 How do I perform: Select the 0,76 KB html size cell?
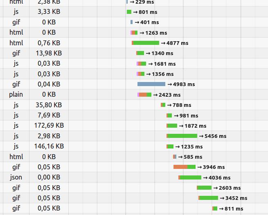(49, 43)
